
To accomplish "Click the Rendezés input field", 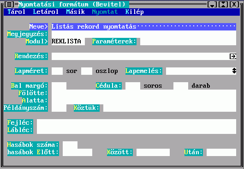I will click(x=140, y=56).
